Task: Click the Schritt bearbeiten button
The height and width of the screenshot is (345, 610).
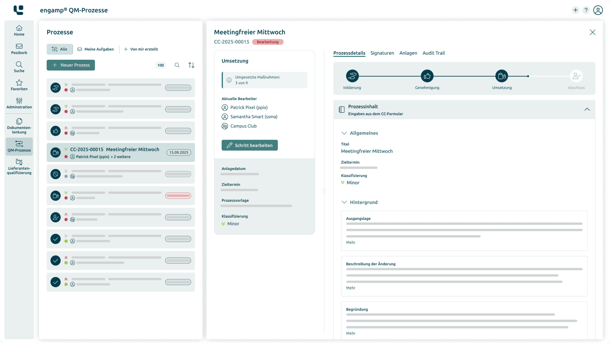Action: (249, 145)
